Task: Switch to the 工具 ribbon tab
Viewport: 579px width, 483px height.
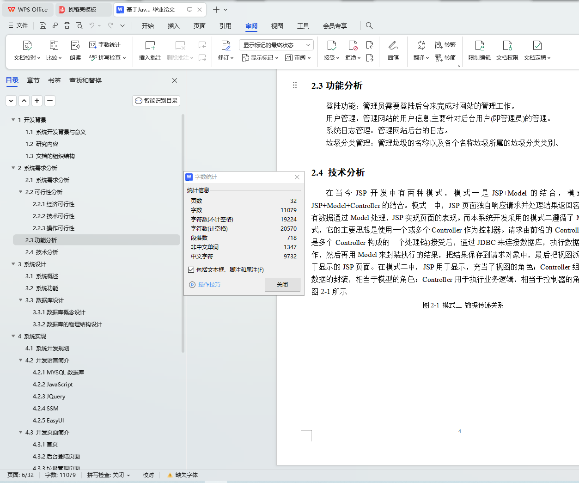Action: pos(303,26)
